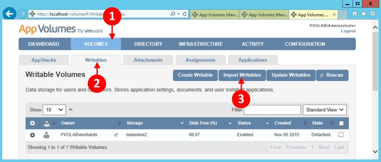Click the scrollbar down arrow

375,151
